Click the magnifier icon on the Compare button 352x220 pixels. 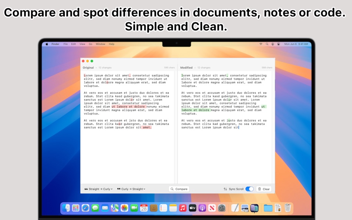(172, 189)
